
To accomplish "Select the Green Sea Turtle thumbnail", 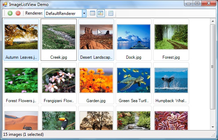I will point(134,80).
